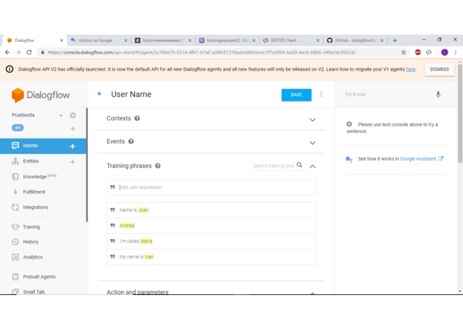Open Training phrases help icon
The height and width of the screenshot is (329, 463).
click(158, 166)
